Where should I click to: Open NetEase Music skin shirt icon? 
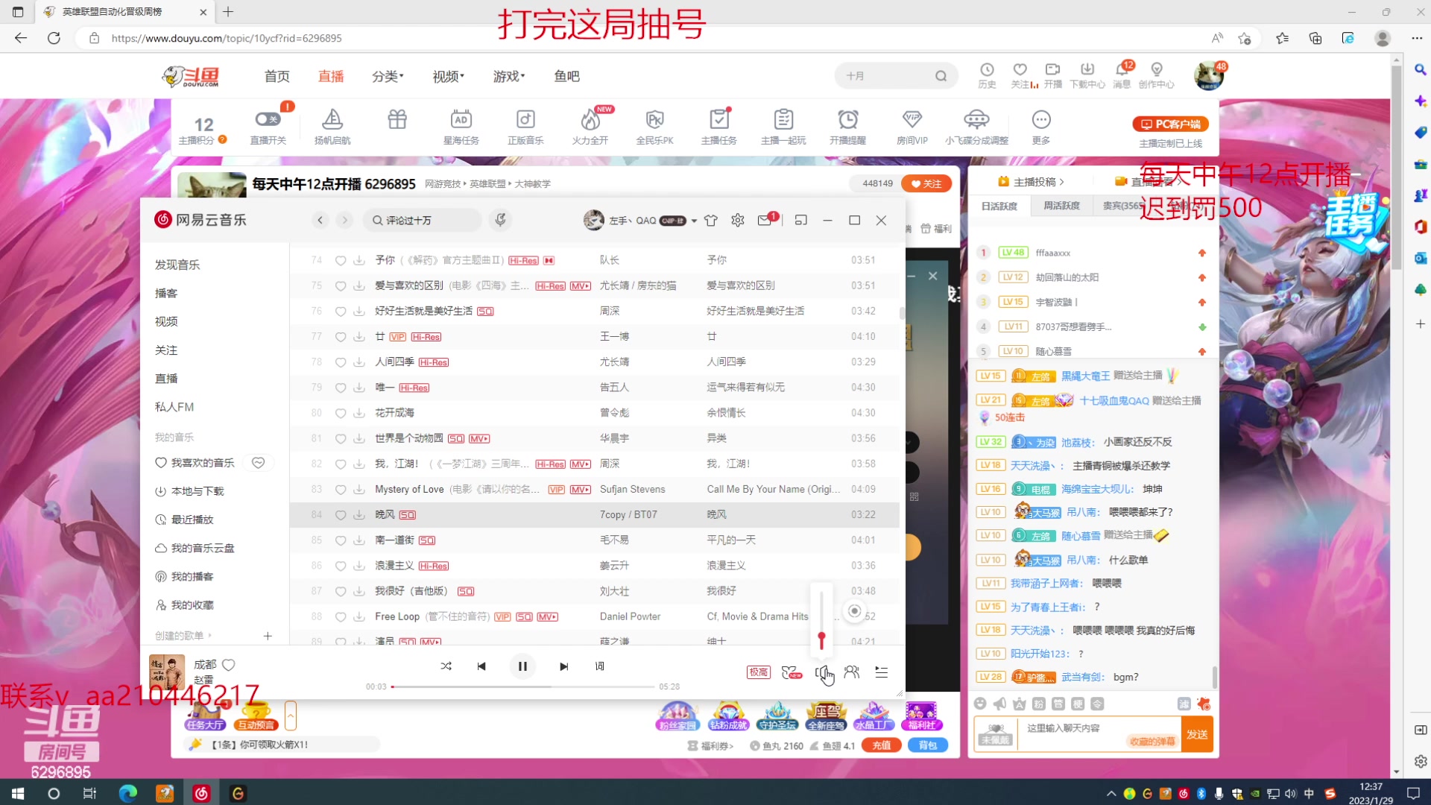point(711,220)
